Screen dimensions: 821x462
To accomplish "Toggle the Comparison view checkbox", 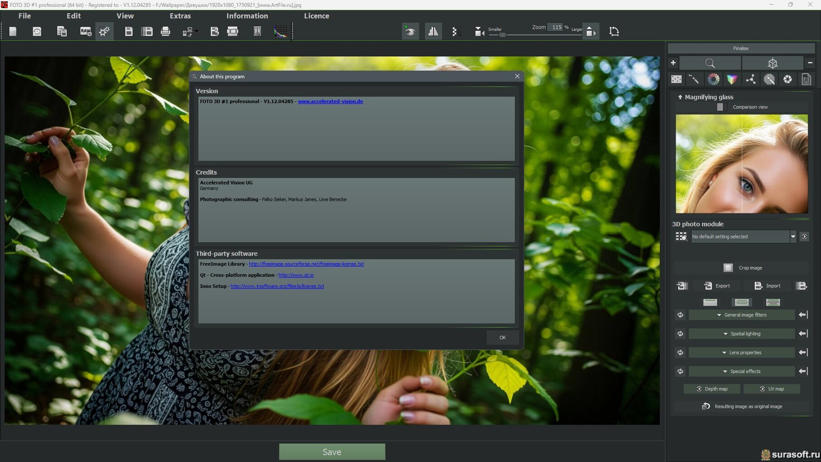I will [720, 107].
